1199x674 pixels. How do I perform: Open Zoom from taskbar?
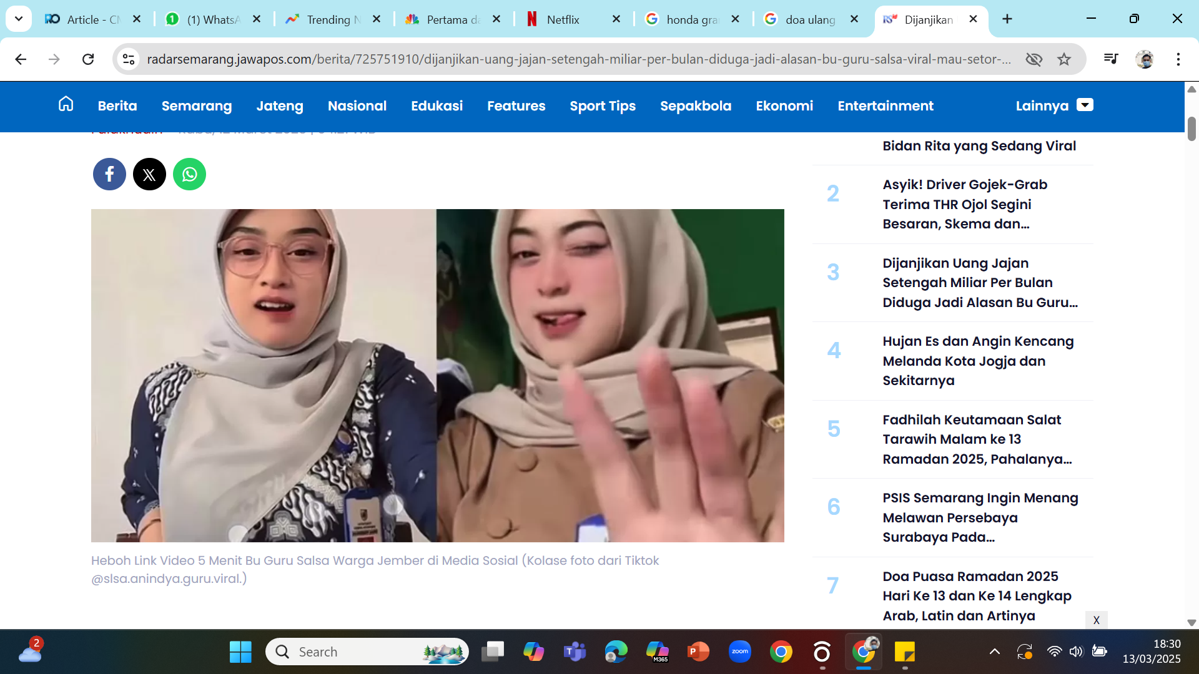coord(740,652)
